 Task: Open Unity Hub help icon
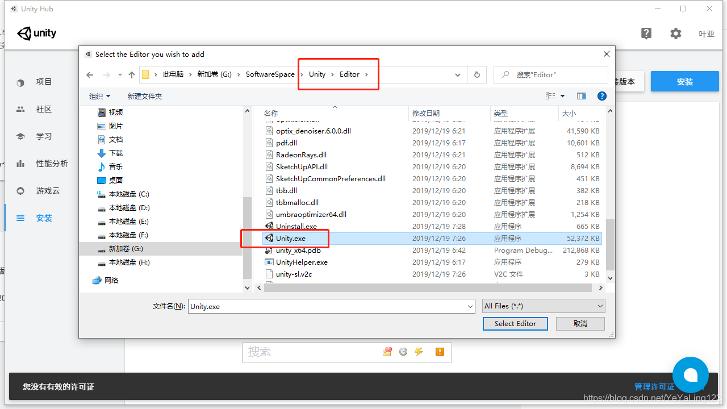pyautogui.click(x=646, y=34)
